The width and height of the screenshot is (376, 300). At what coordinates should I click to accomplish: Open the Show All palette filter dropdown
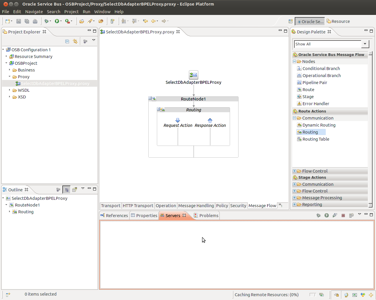[x=365, y=44]
